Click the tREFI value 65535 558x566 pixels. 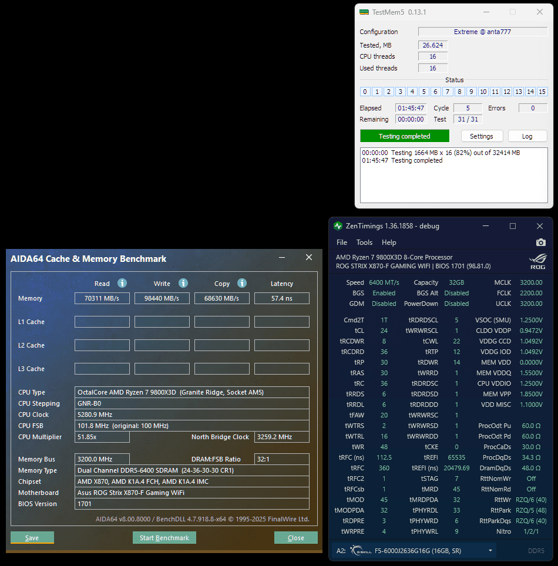pyautogui.click(x=456, y=457)
